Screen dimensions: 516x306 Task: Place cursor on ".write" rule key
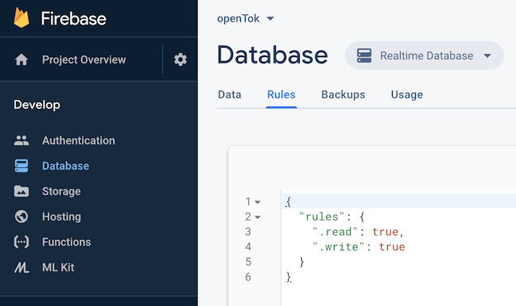click(338, 247)
